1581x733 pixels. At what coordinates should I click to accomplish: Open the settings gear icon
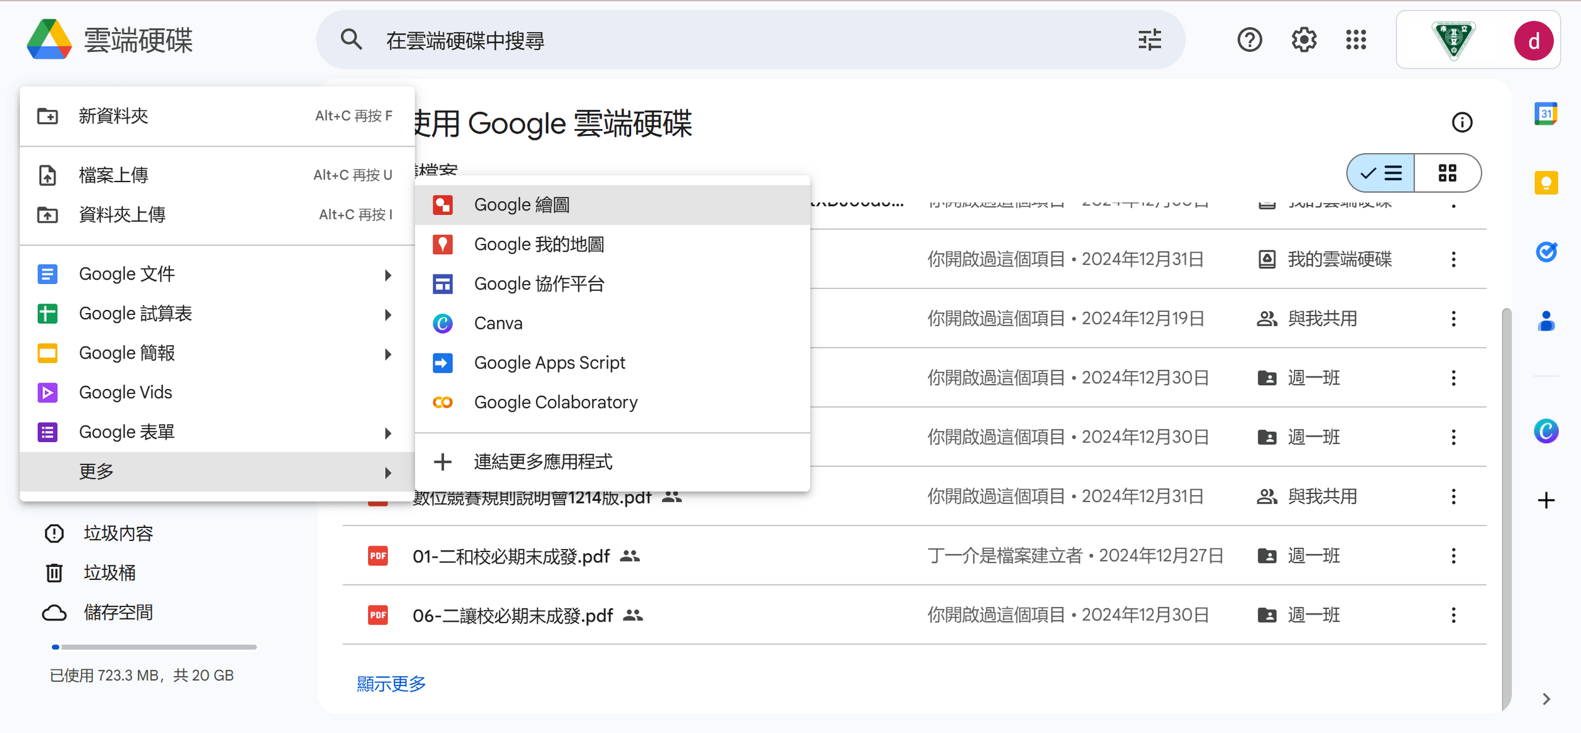pyautogui.click(x=1303, y=40)
